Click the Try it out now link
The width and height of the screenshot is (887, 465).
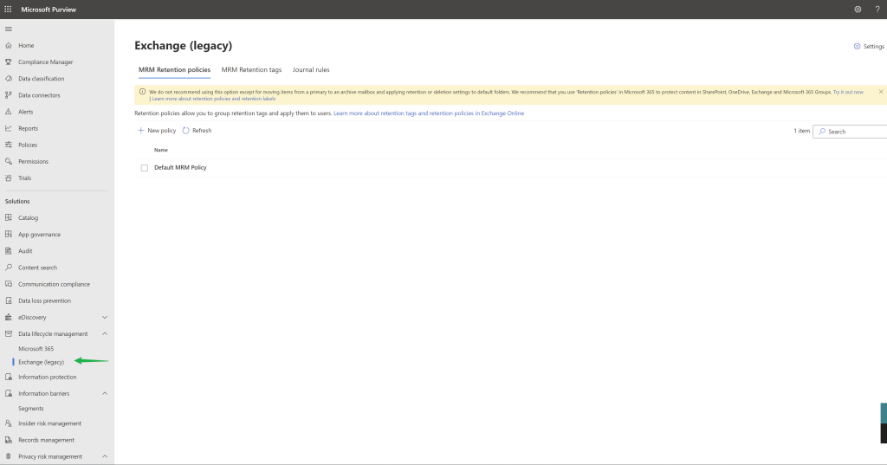pos(848,92)
